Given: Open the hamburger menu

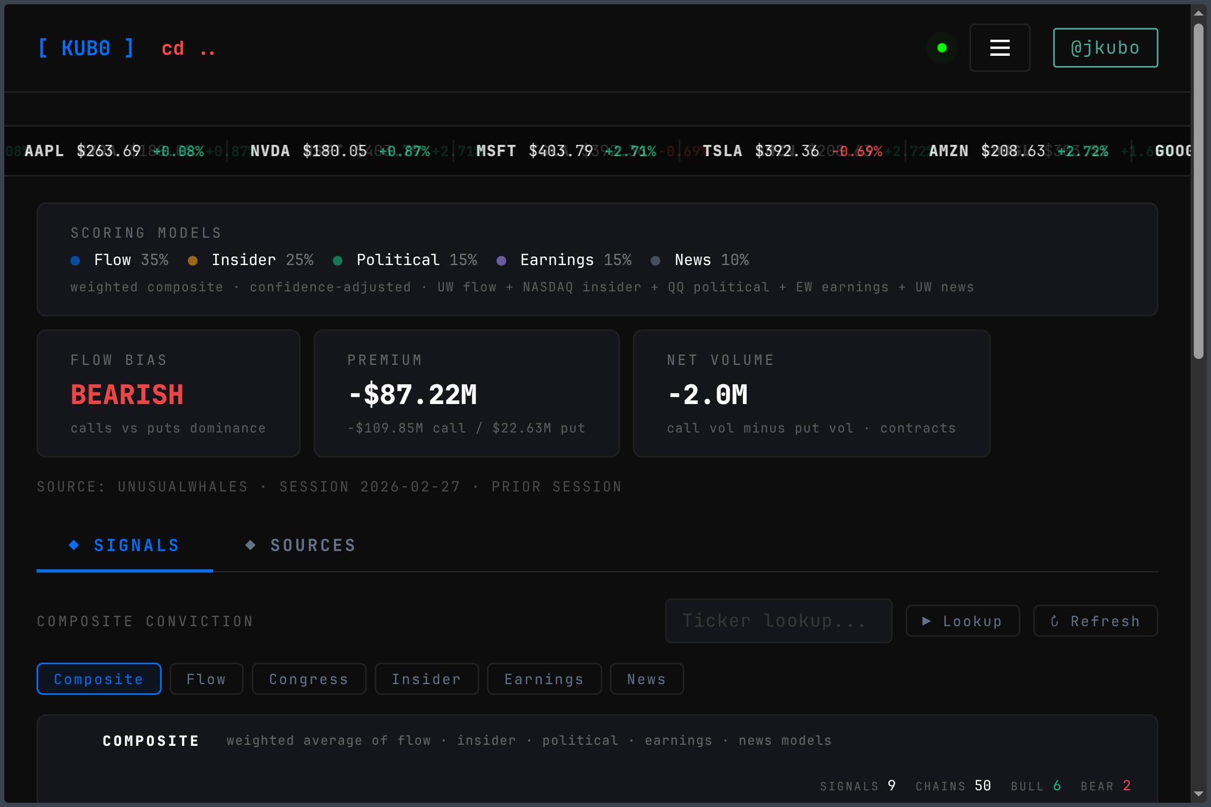Looking at the screenshot, I should (x=1000, y=48).
